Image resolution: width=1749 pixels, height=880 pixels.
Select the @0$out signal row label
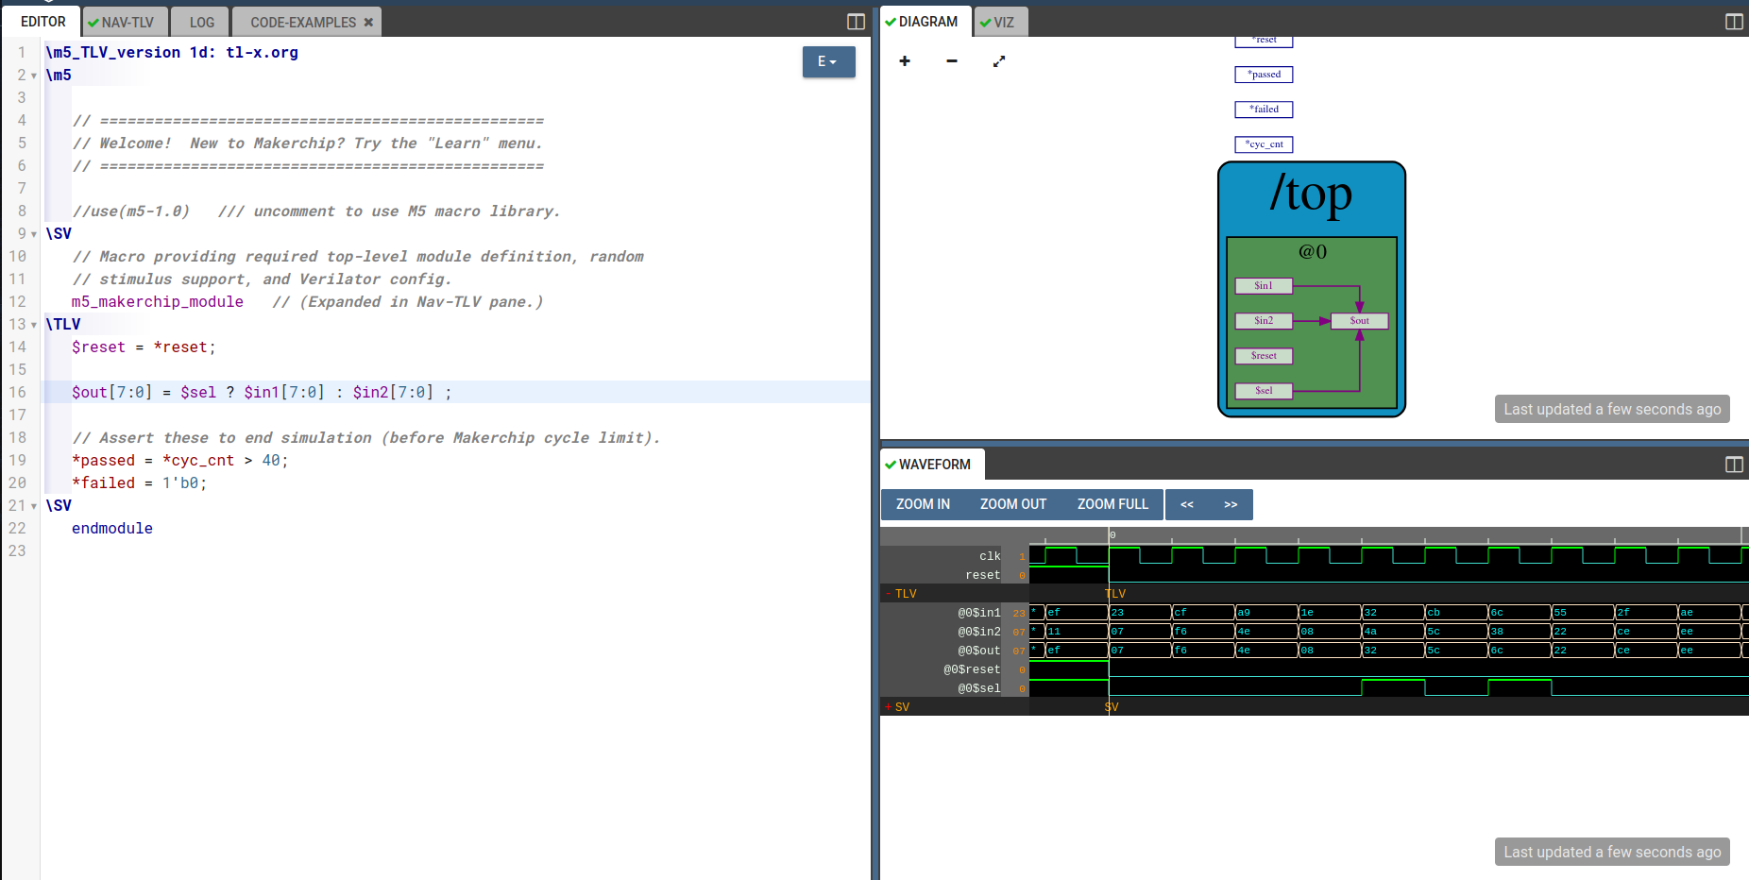(x=978, y=651)
